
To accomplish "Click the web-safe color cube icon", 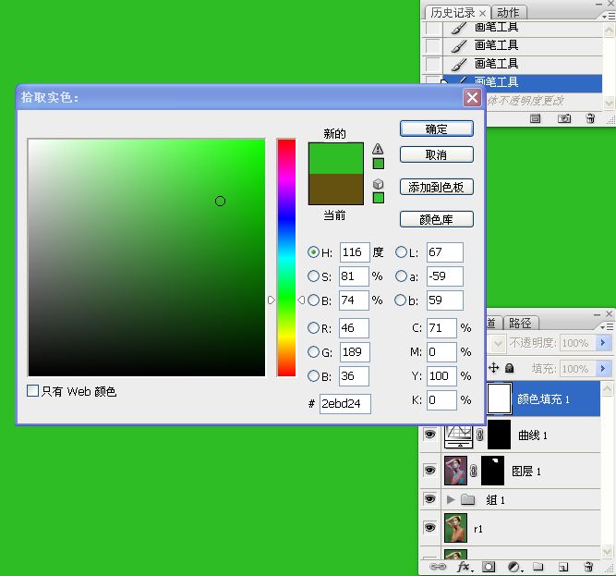I will point(378,184).
